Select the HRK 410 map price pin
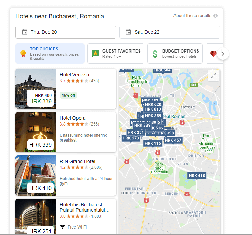The width and height of the screenshot is (252, 235). click(x=197, y=176)
